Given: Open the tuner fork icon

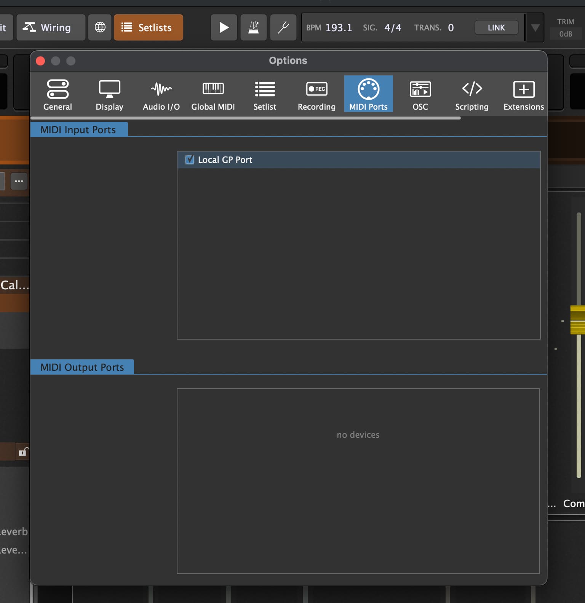Looking at the screenshot, I should [x=283, y=27].
